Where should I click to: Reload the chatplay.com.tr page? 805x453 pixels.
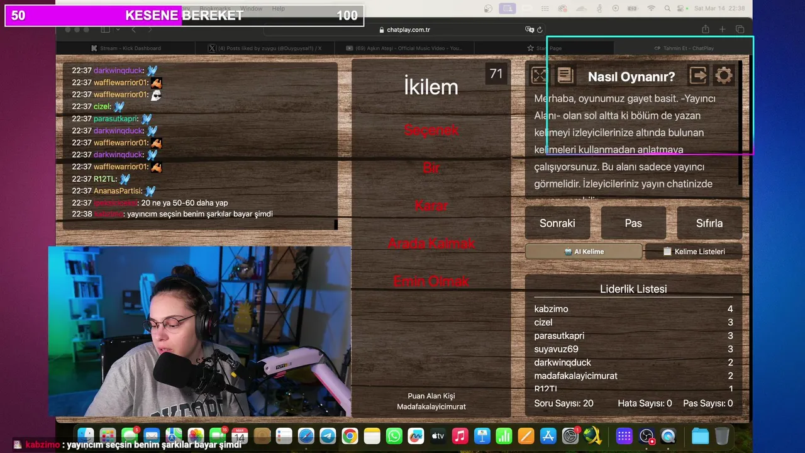tap(540, 30)
